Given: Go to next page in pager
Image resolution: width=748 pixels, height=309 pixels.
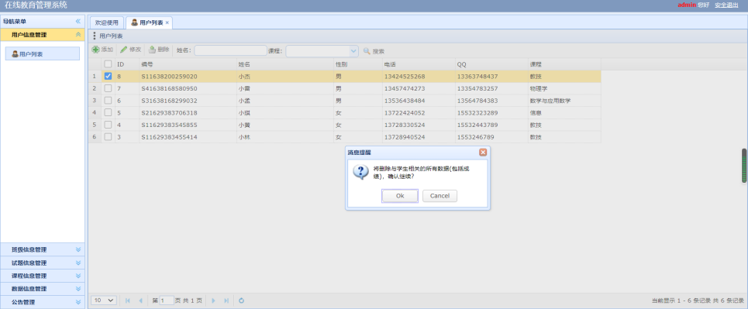Looking at the screenshot, I should coord(213,300).
